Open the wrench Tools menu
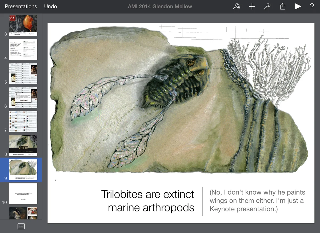Viewport: 320px width, 233px height. click(x=267, y=7)
